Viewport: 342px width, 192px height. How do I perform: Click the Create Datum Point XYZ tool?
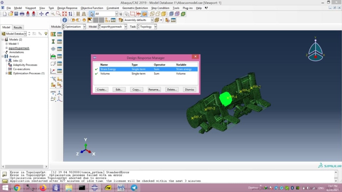pyautogui.click(x=53, y=93)
